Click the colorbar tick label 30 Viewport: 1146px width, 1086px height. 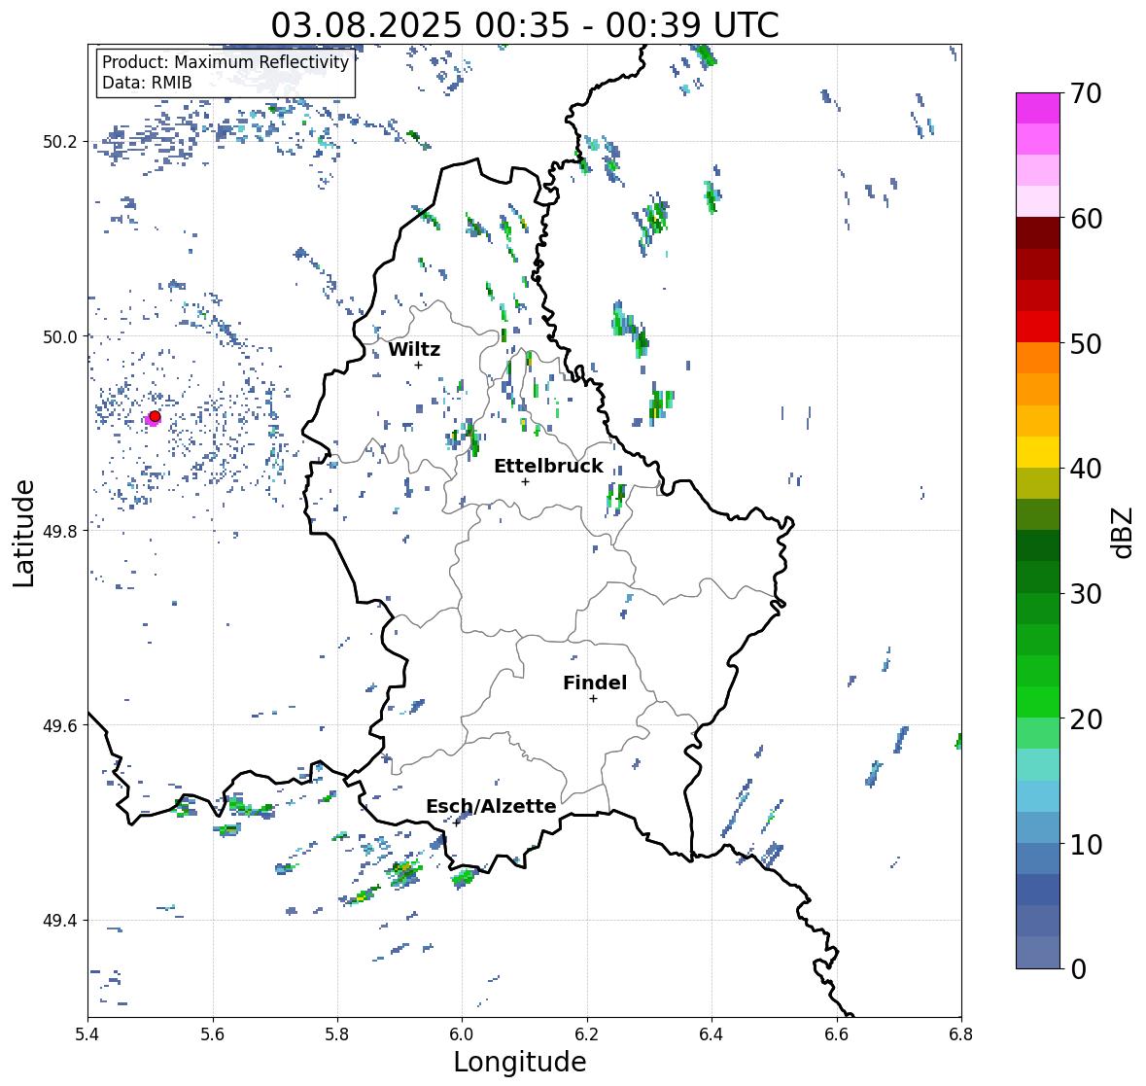point(1086,593)
